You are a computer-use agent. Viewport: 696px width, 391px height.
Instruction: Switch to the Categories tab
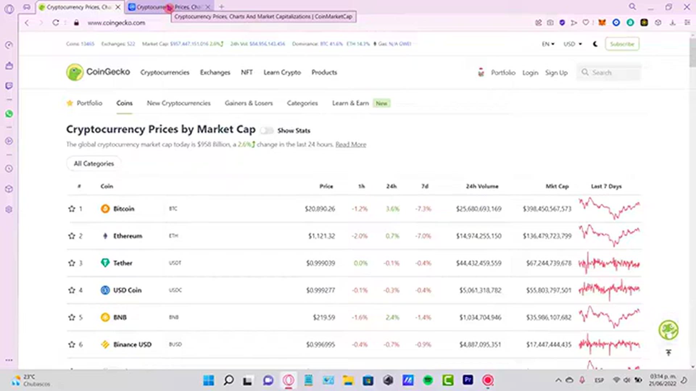302,103
